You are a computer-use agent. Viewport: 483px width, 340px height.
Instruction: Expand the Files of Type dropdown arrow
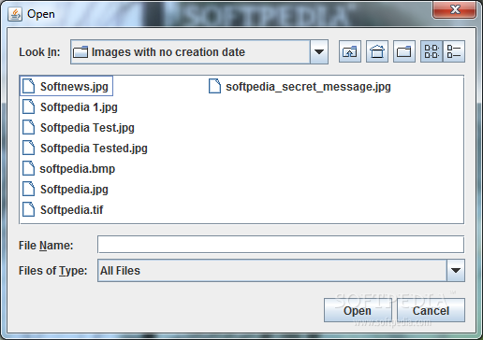(x=456, y=270)
